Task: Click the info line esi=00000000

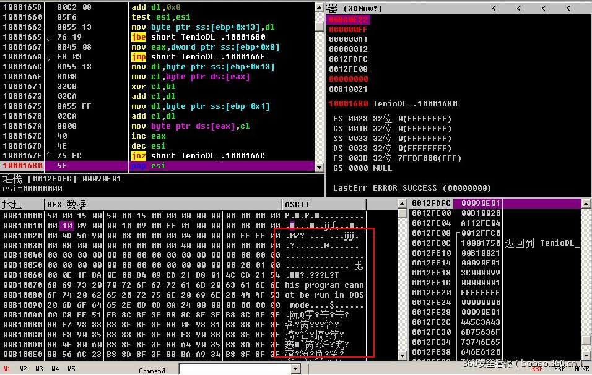Action: pyautogui.click(x=32, y=189)
